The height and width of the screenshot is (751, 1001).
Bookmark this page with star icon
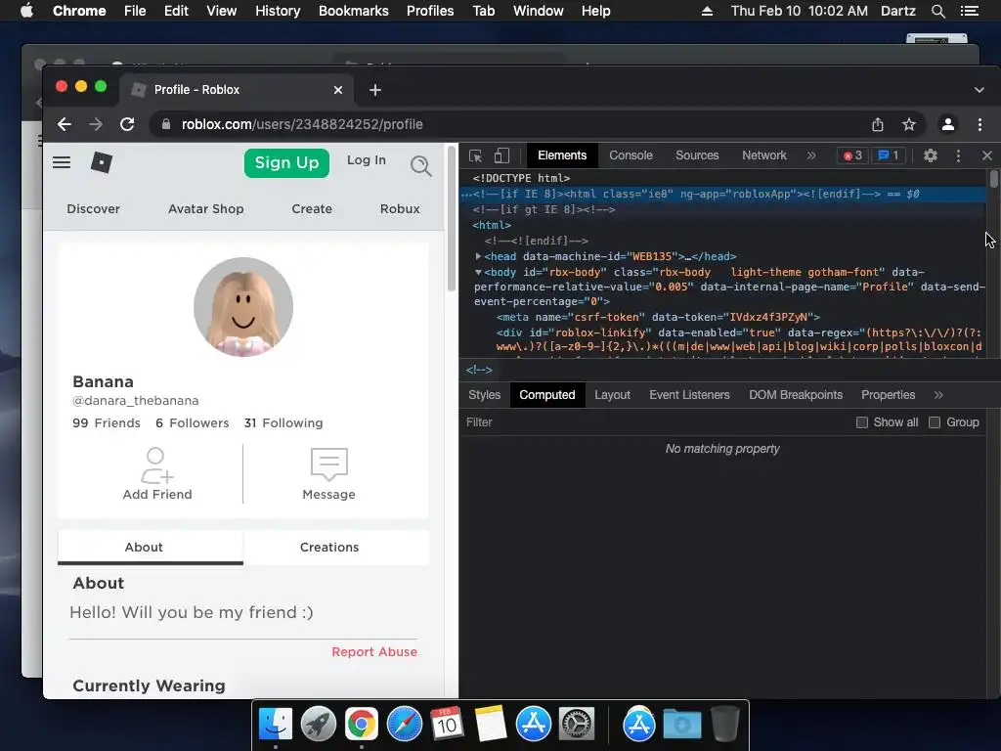coord(909,124)
